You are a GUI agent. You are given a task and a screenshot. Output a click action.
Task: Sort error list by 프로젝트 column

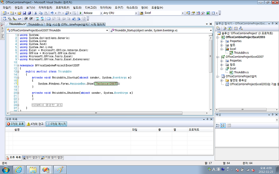point(200,130)
